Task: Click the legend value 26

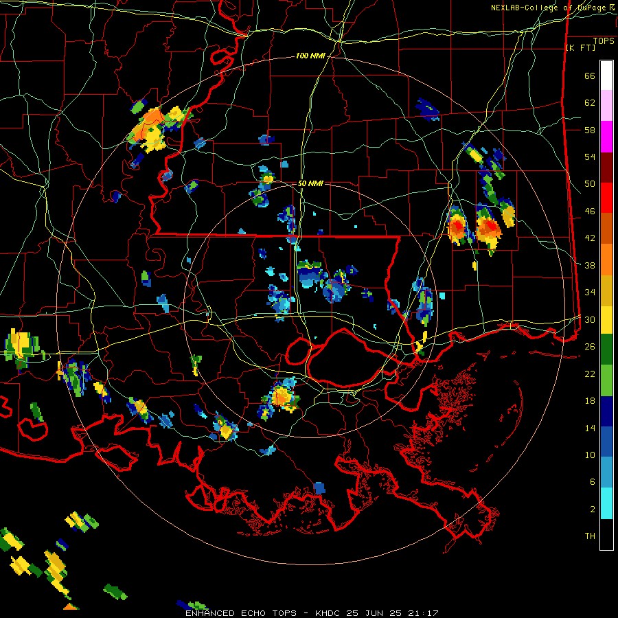Action: coord(590,347)
